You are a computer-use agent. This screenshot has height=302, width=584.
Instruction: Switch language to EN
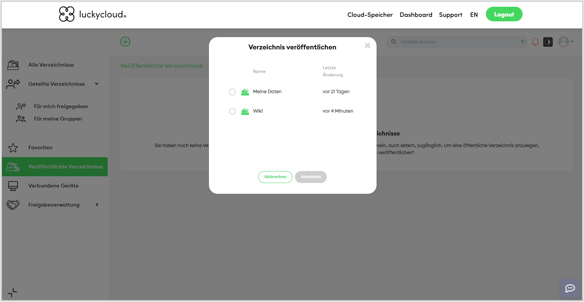(474, 15)
